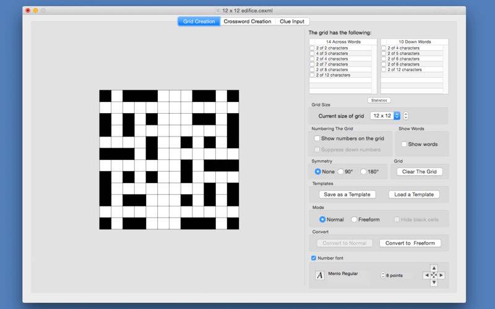Click the right arrow in position pad
Screen dimensions: 495x309
coord(441,276)
